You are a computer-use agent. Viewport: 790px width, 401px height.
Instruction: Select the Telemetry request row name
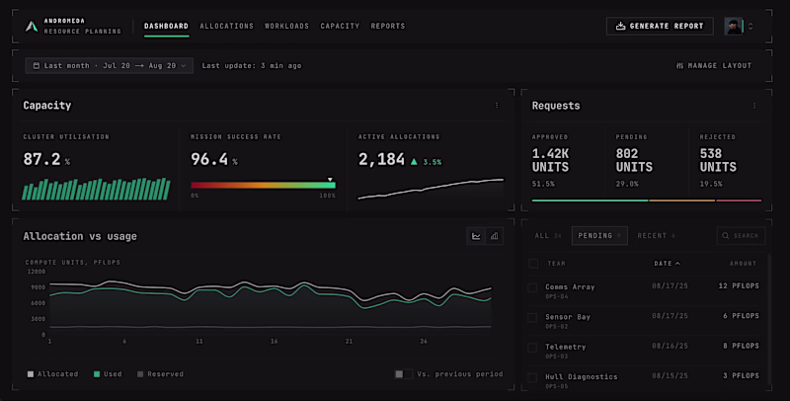(x=565, y=347)
